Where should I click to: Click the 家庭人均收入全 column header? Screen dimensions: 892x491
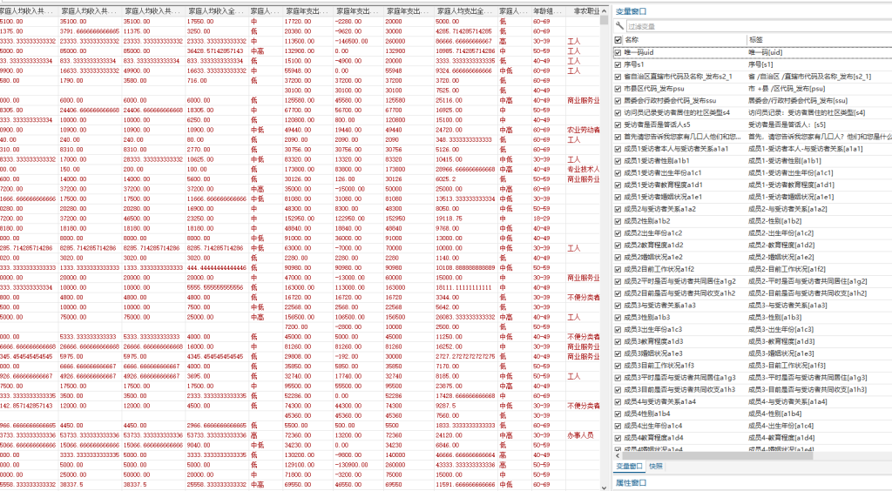coord(215,10)
